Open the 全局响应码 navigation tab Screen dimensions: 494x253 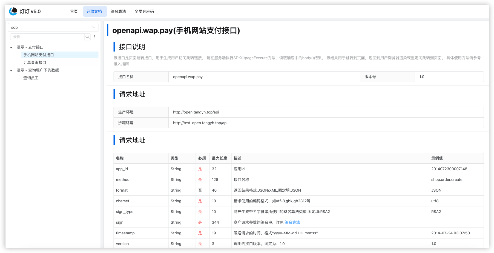coord(144,12)
